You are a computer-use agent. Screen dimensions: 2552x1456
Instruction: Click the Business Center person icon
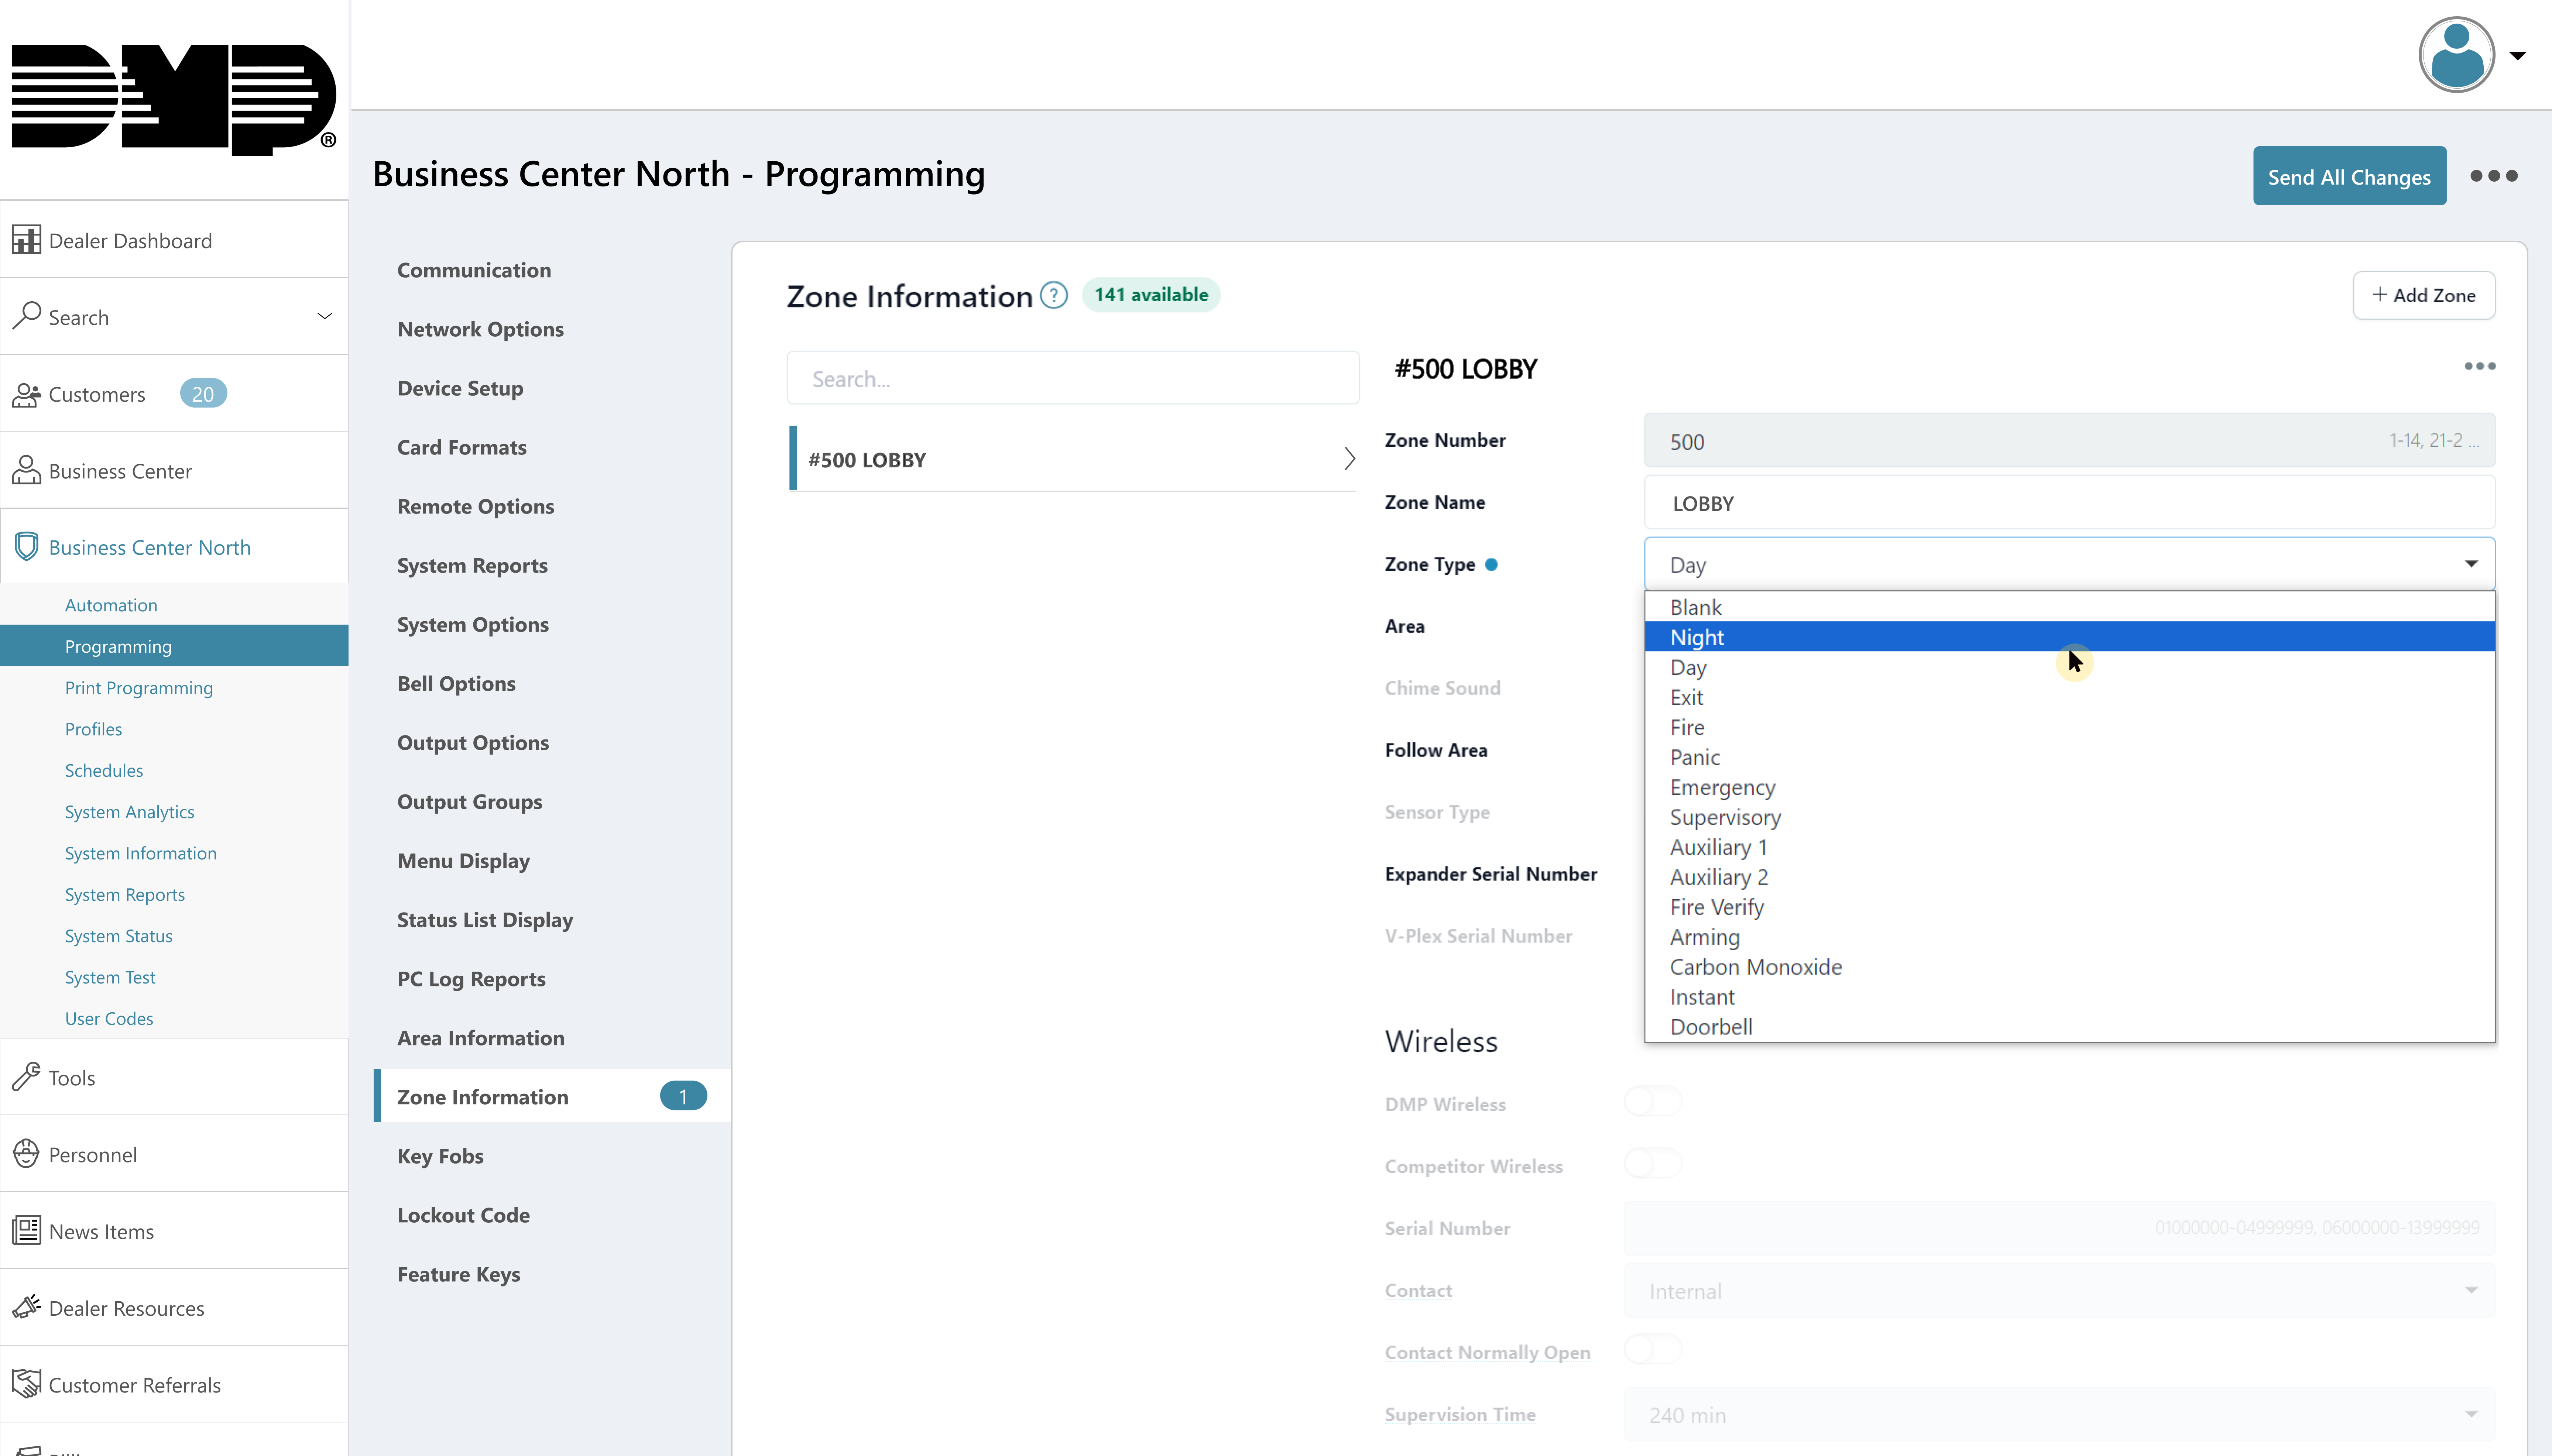pos(26,470)
